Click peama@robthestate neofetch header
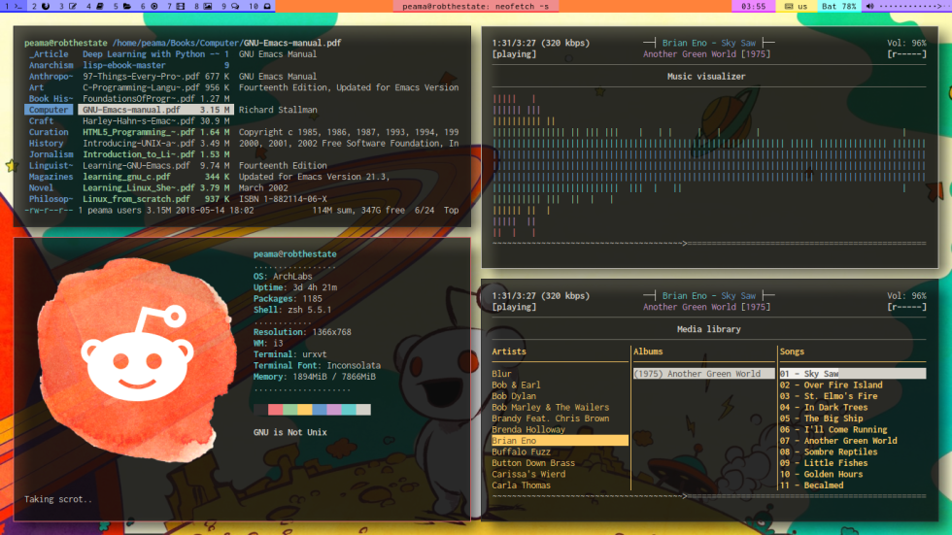952x535 pixels. 294,254
